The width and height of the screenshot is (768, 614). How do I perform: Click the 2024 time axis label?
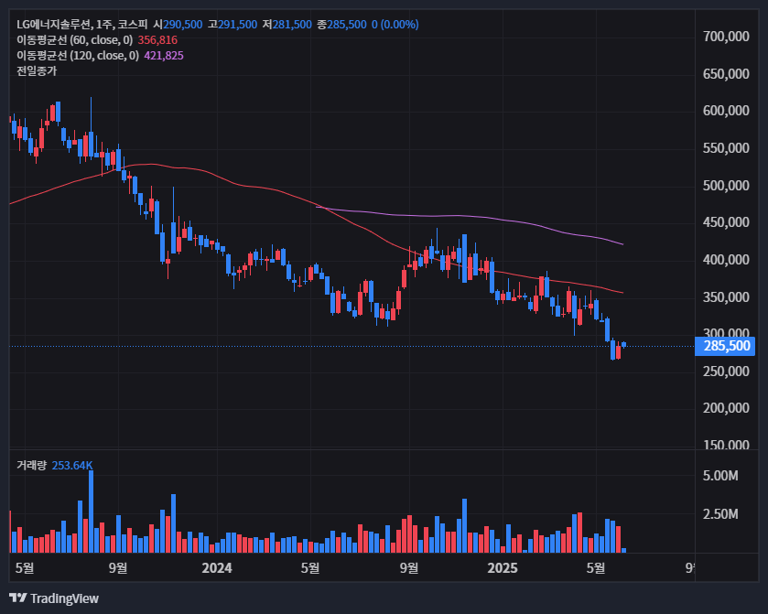click(217, 568)
